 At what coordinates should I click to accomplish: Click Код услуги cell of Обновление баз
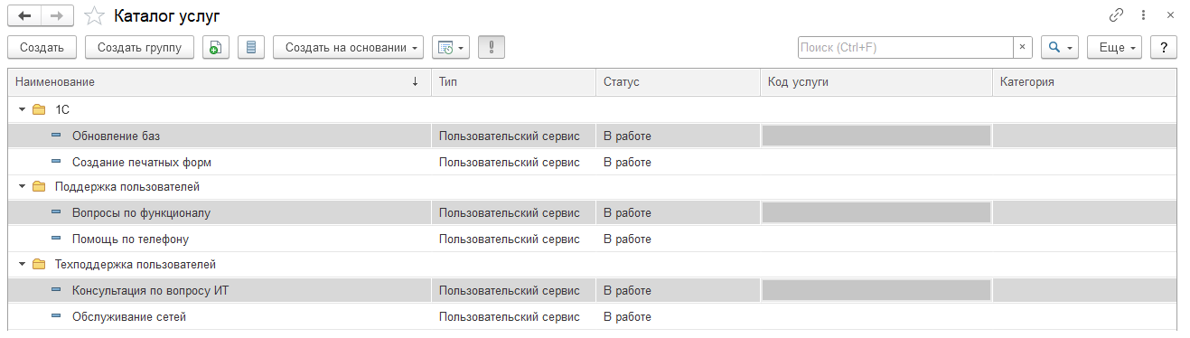[x=876, y=136]
